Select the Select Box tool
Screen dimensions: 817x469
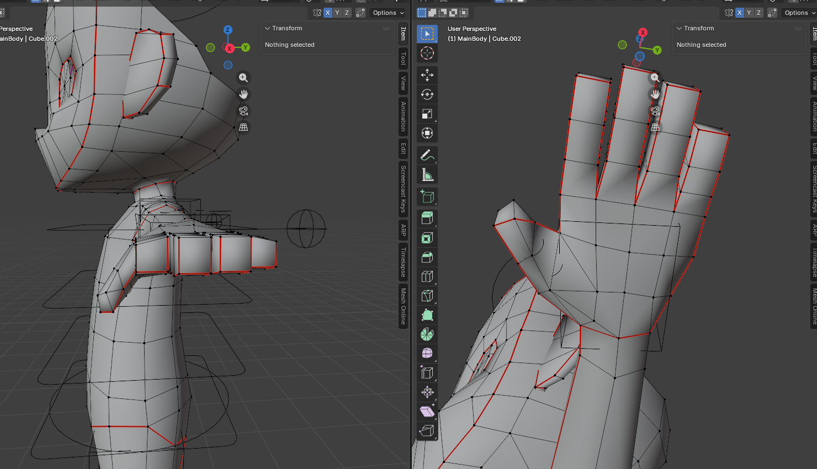pos(427,34)
